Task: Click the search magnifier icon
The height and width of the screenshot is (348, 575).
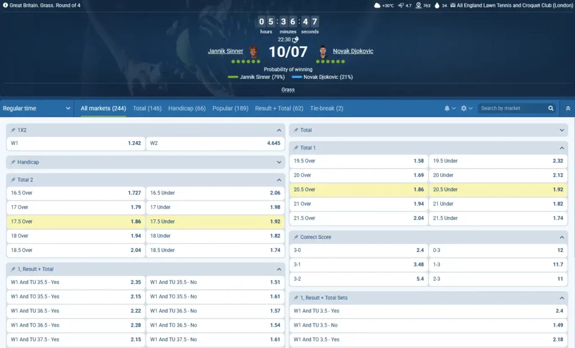Action: pos(551,109)
